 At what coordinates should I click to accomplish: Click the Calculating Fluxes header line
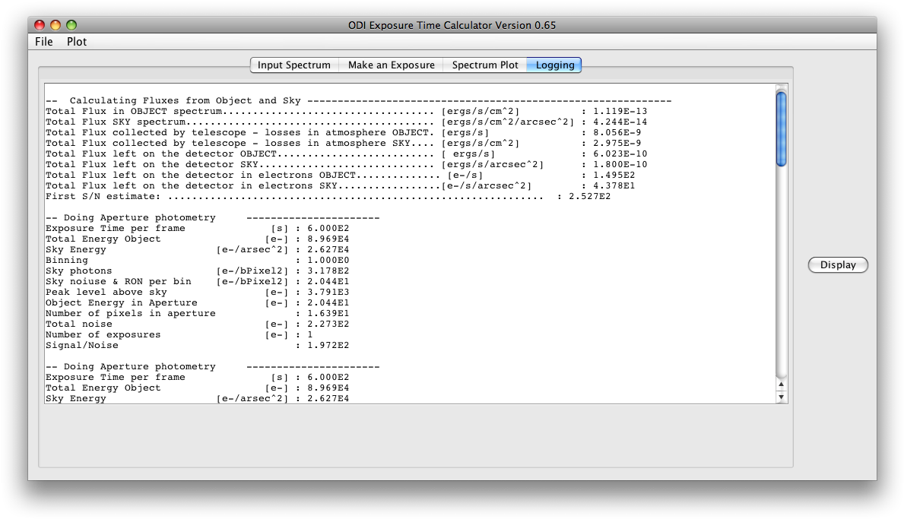coord(358,100)
